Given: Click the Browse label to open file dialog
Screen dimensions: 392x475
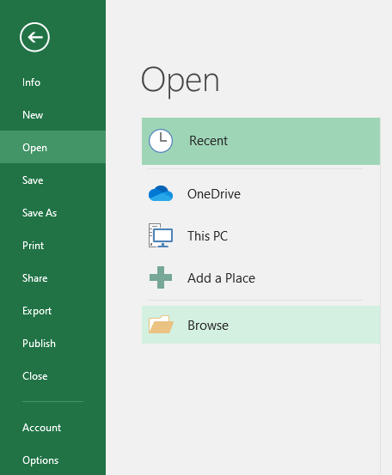Looking at the screenshot, I should pyautogui.click(x=208, y=326).
